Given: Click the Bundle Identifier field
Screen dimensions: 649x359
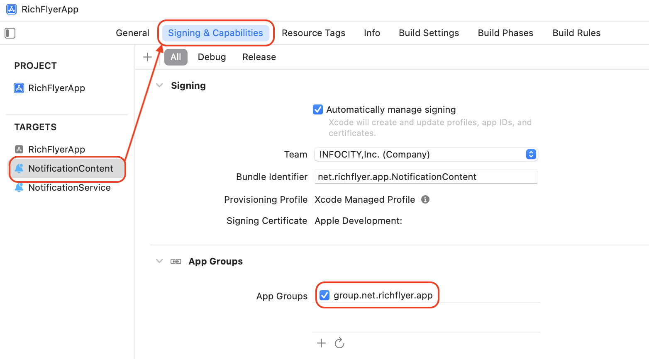Looking at the screenshot, I should pos(426,177).
